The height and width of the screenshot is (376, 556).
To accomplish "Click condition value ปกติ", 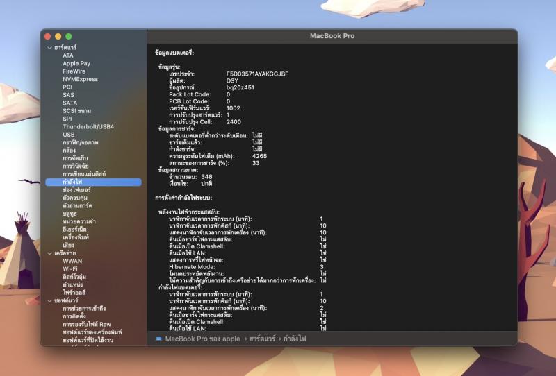I will click(206, 183).
